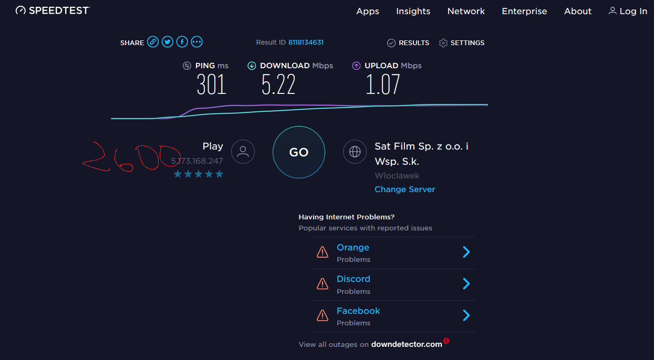
Task: Click the download speed value 5.22
Action: (278, 84)
